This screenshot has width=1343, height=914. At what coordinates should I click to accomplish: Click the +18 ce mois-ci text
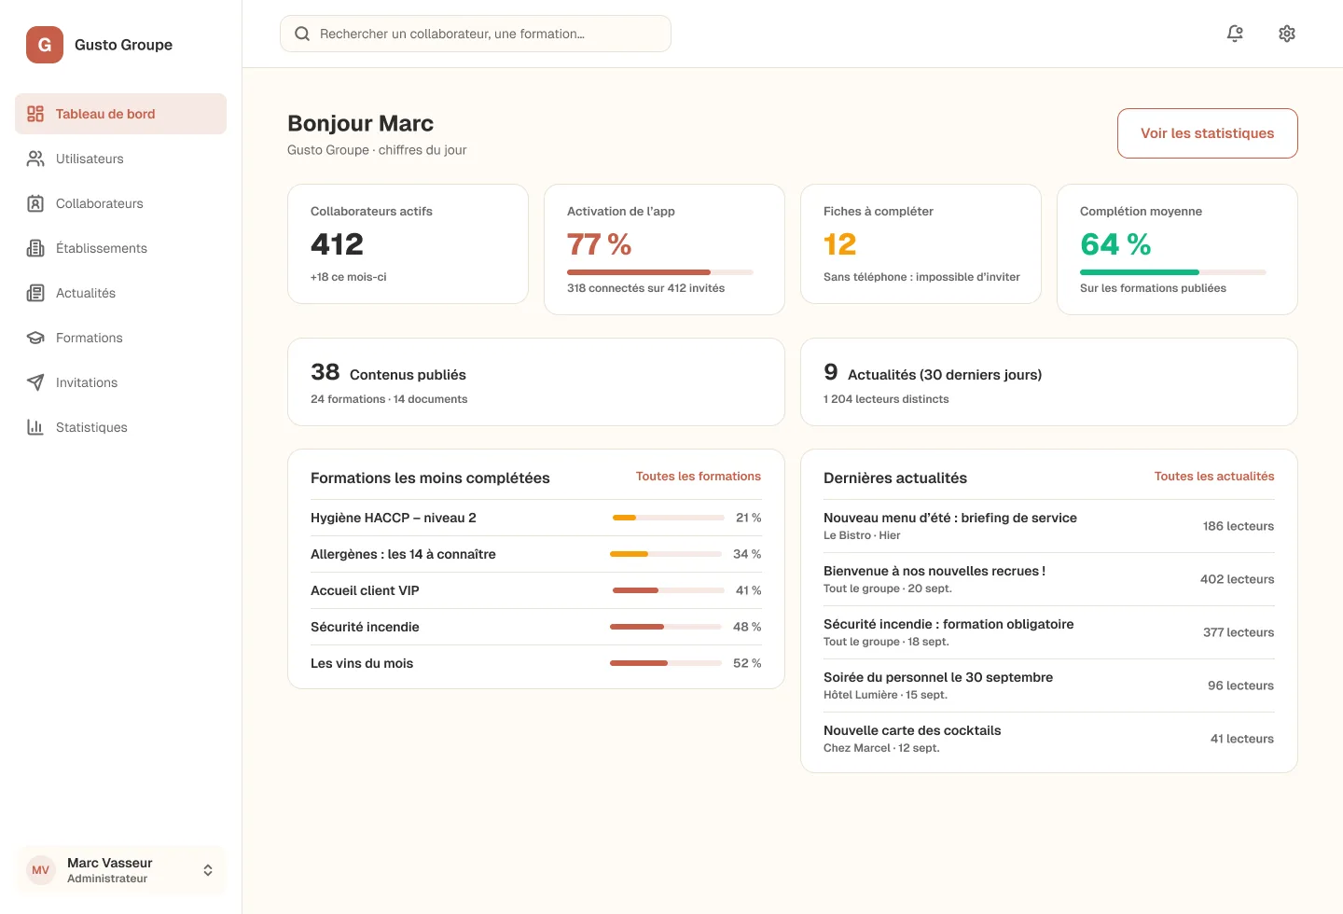(x=348, y=277)
